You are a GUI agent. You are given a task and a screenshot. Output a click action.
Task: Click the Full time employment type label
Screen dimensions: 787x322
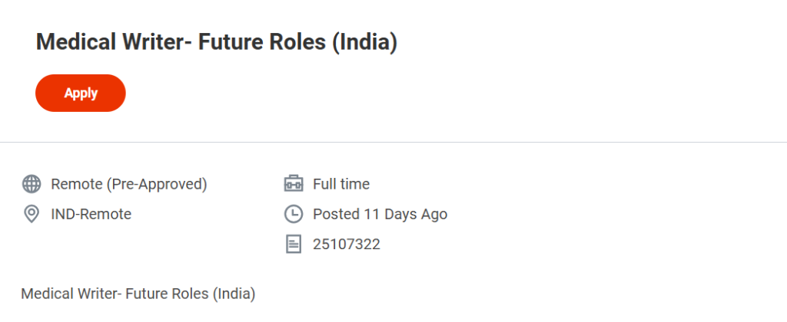click(x=340, y=184)
